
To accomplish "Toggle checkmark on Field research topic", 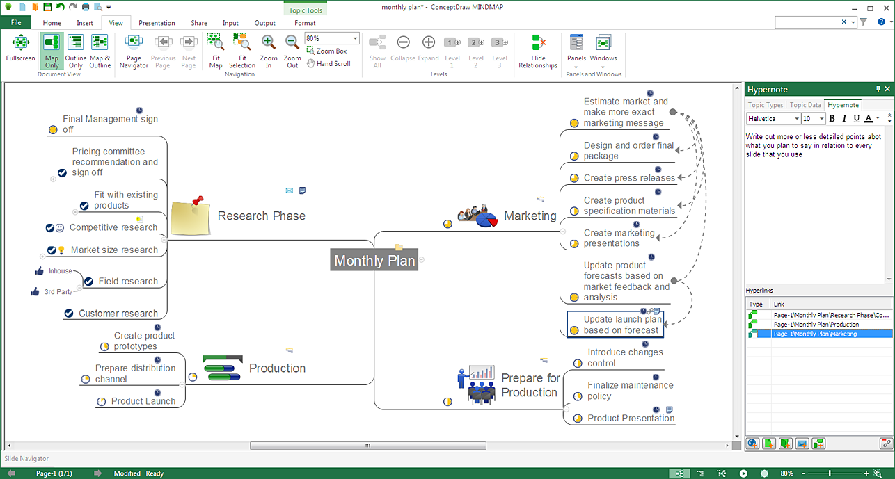I will click(88, 282).
